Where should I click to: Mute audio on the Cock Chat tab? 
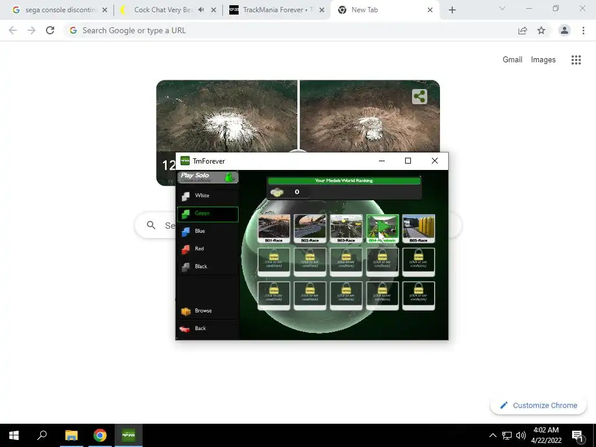tap(201, 10)
